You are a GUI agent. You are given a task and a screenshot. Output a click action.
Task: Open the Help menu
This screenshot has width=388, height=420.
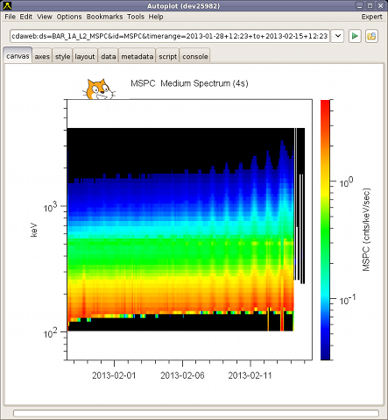tap(156, 17)
